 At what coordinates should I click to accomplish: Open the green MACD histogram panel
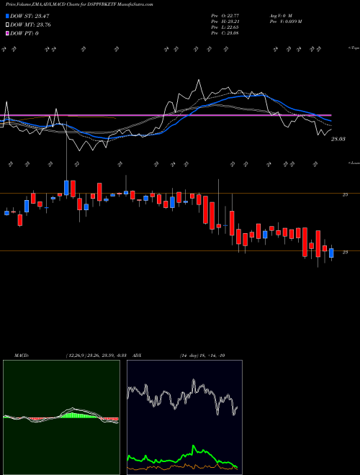(61, 417)
